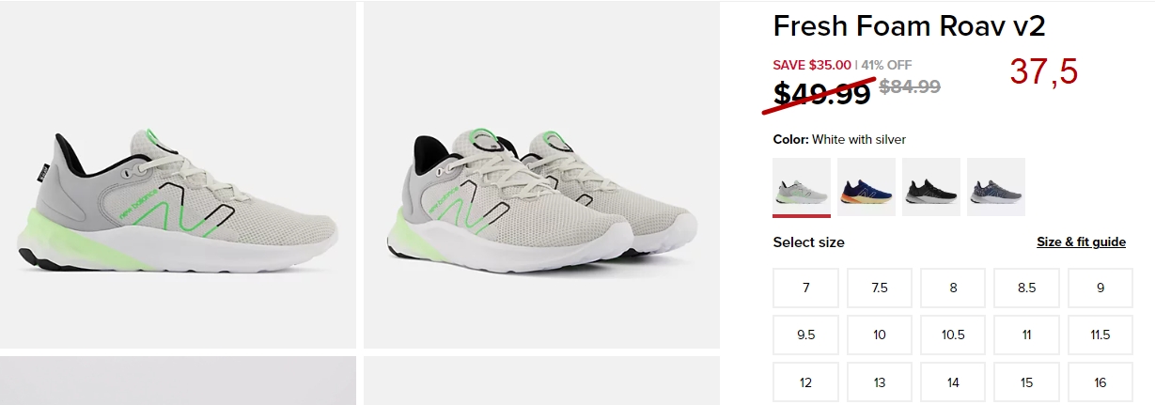Choose the navy blue and orange shoe color

tap(866, 187)
